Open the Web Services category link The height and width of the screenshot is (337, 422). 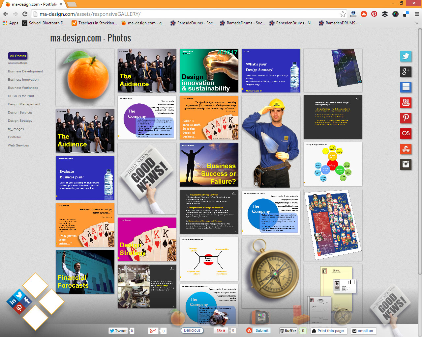tap(18, 145)
